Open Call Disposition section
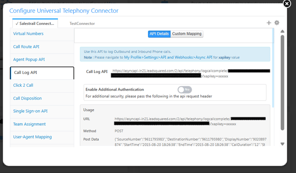This screenshot has height=173, width=296. click(x=42, y=98)
